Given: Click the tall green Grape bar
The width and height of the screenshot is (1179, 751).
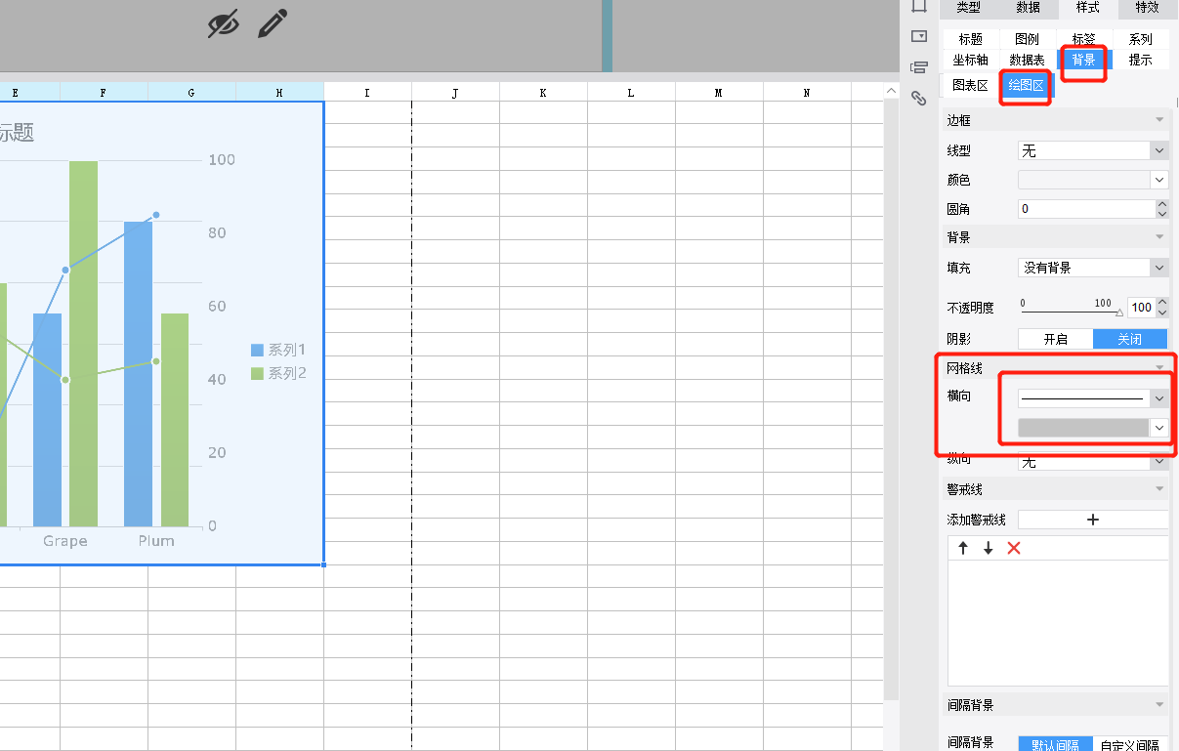Looking at the screenshot, I should 83,344.
